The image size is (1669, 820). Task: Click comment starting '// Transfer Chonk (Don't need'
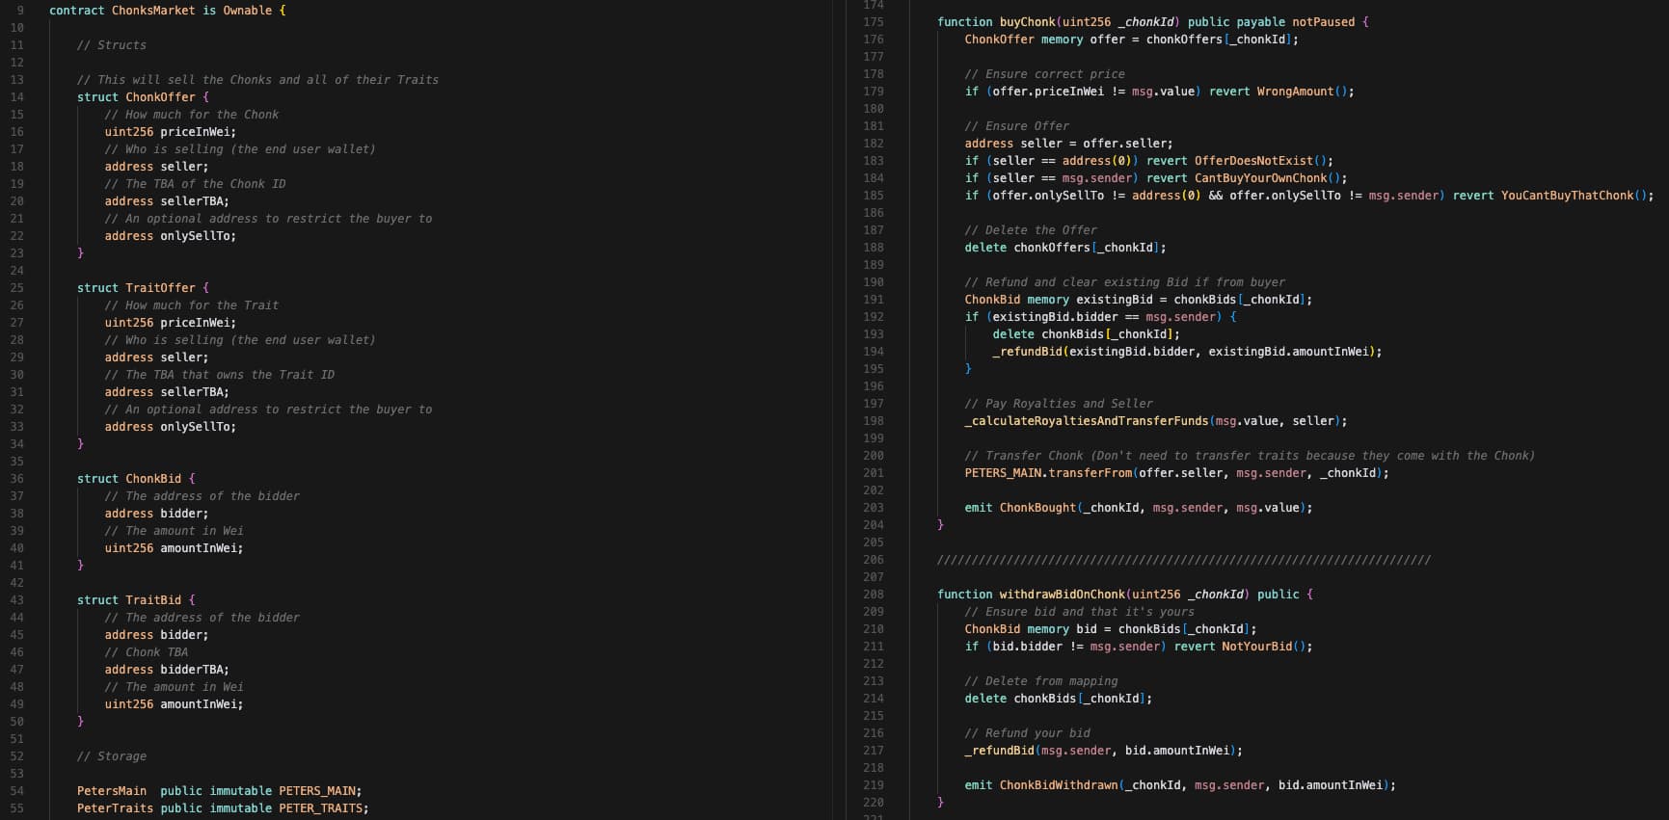(x=1250, y=456)
